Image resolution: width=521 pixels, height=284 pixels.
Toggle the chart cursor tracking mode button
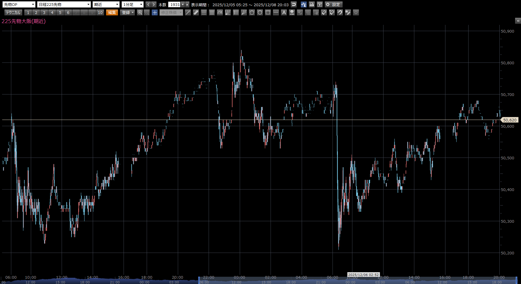click(303, 4)
